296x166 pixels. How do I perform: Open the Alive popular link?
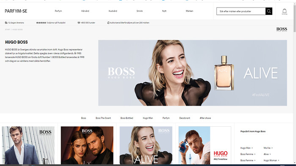point(267,154)
